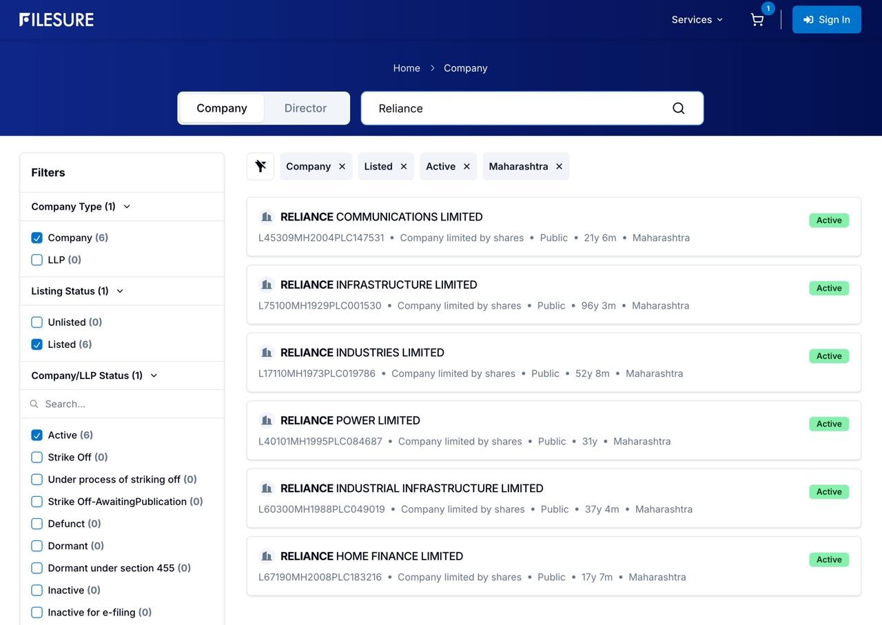Image resolution: width=882 pixels, height=625 pixels.
Task: Uncheck the Company checkbox
Action: tap(37, 238)
